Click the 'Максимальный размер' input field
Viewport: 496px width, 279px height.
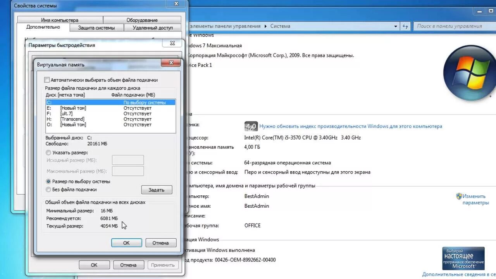click(128, 171)
